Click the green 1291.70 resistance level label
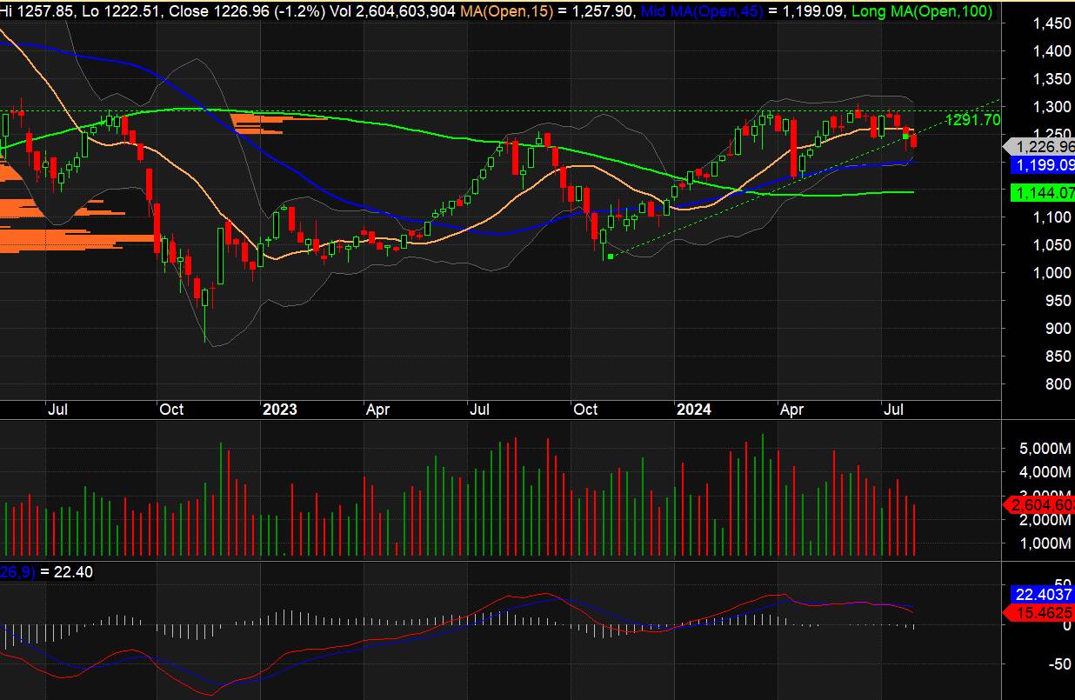The width and height of the screenshot is (1075, 700). (972, 120)
